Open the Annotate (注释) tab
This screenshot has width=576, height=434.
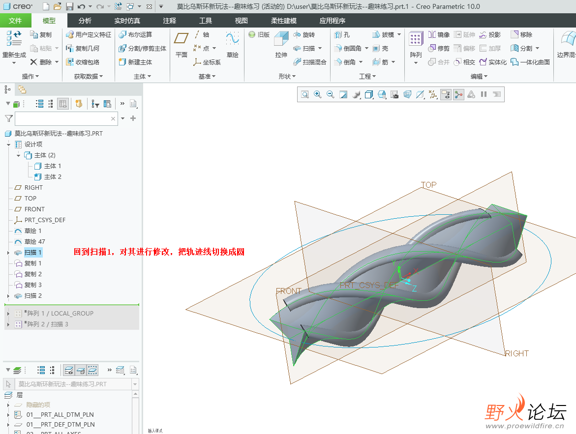[169, 21]
